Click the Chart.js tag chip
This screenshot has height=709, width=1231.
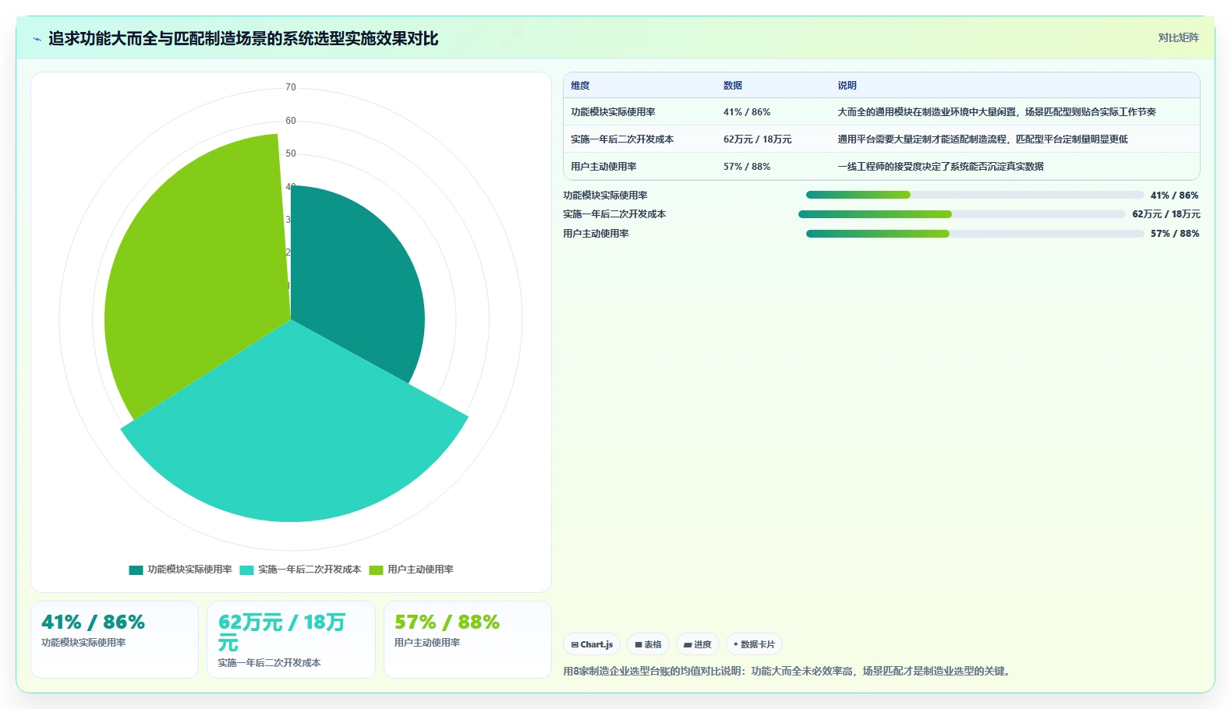click(x=592, y=644)
